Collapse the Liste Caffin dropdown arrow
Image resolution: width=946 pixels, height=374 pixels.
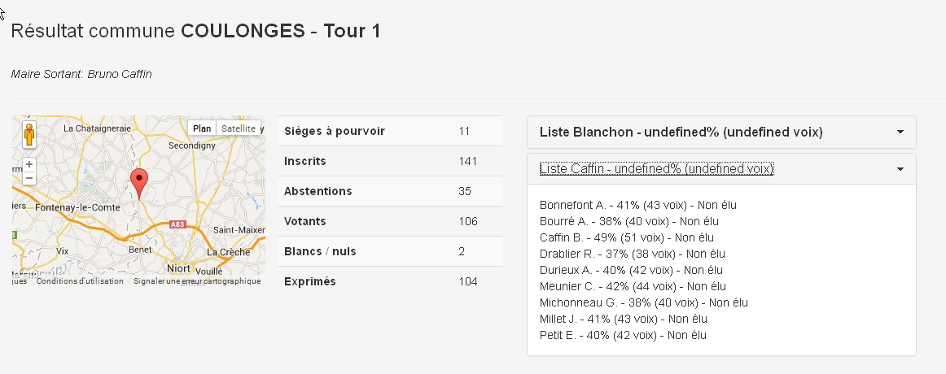[x=900, y=169]
